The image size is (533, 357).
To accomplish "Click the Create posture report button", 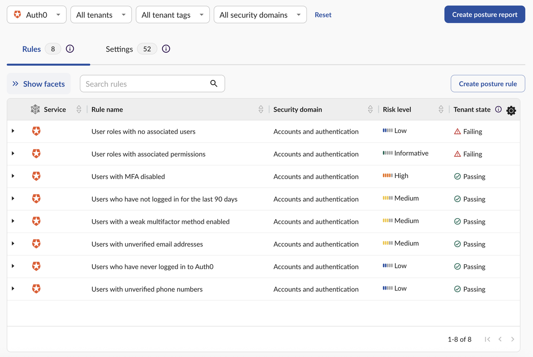I will click(484, 15).
